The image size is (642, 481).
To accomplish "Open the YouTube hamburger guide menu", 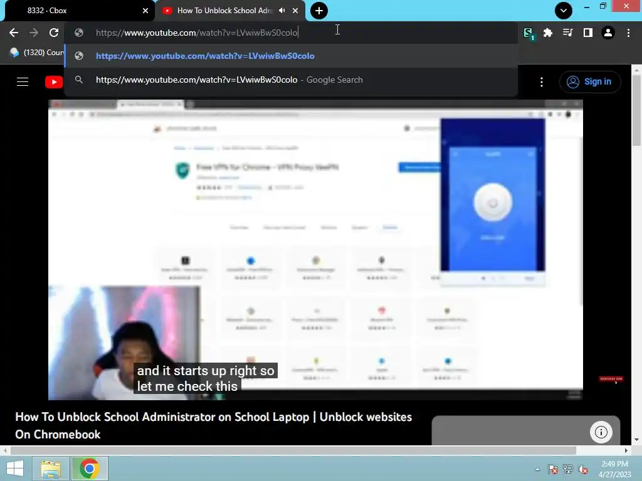I will [23, 82].
